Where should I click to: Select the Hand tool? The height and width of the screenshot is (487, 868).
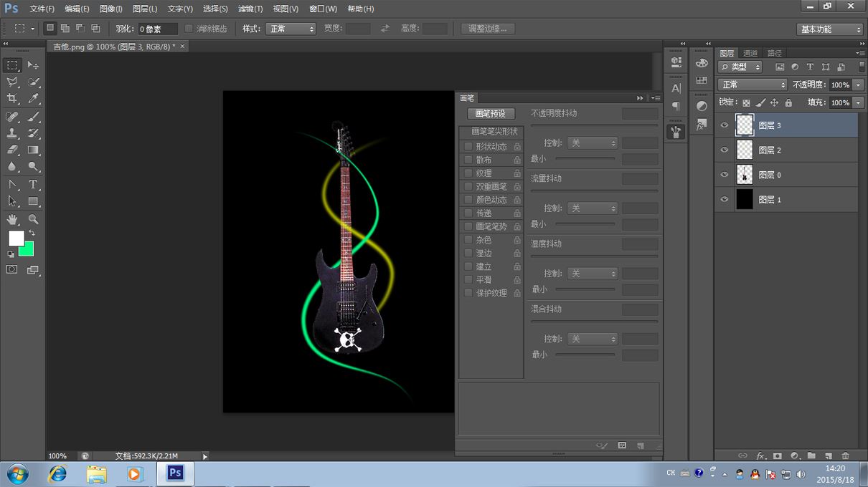(x=12, y=219)
